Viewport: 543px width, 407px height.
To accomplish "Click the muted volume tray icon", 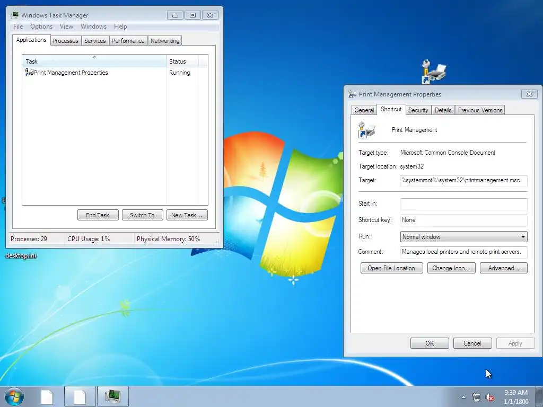I will 489,397.
